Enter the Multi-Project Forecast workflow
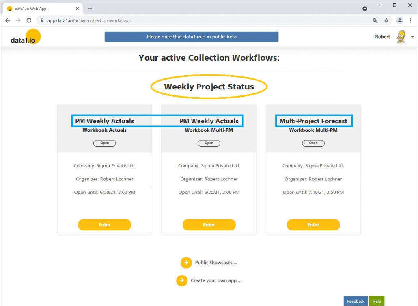This screenshot has width=418, height=306. point(313,225)
